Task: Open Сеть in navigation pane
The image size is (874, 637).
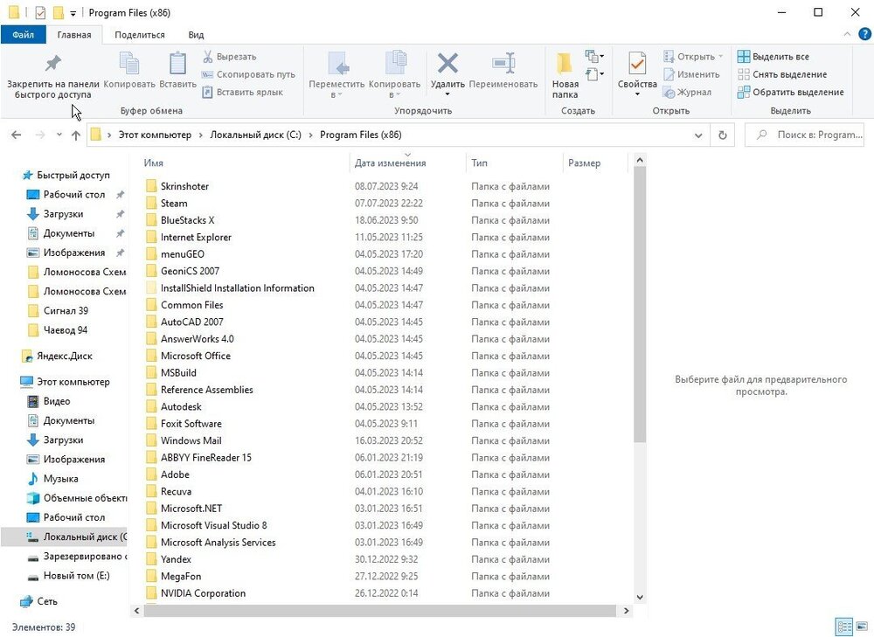Action: point(47,601)
